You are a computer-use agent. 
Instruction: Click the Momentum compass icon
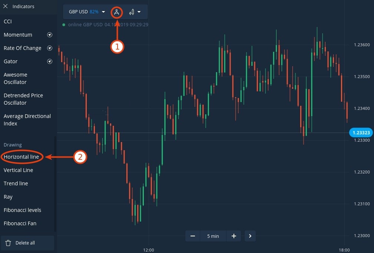pyautogui.click(x=50, y=35)
